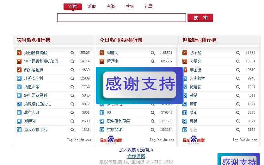Search icon beside 穿越

238,121
